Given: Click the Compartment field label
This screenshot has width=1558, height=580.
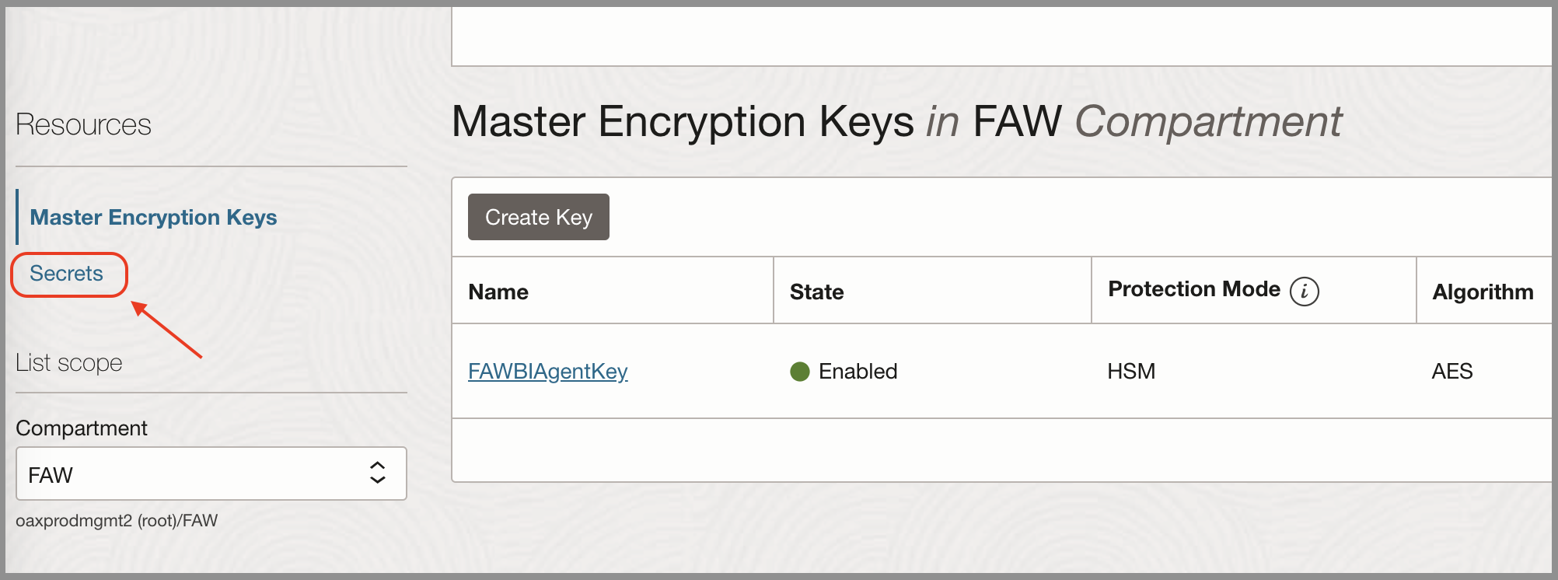Looking at the screenshot, I should (82, 428).
